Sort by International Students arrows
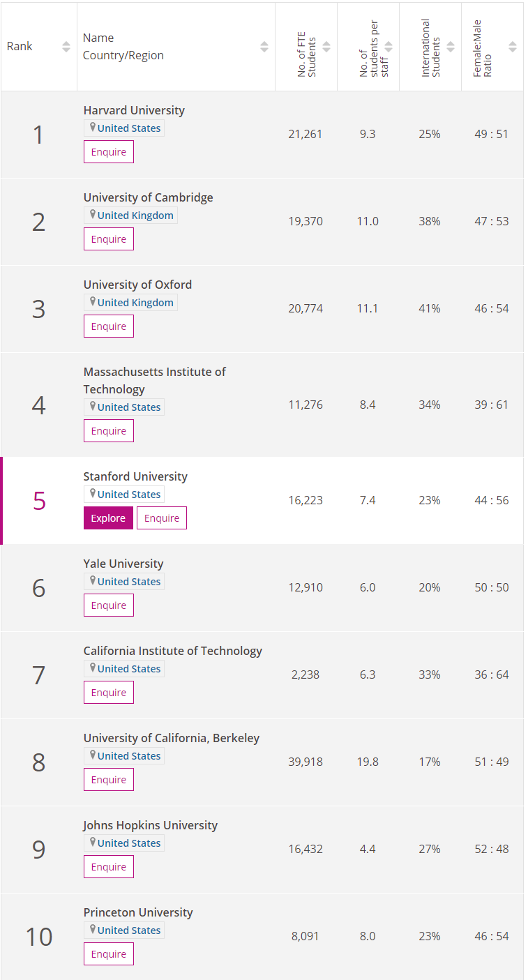The image size is (528, 980). 451,47
